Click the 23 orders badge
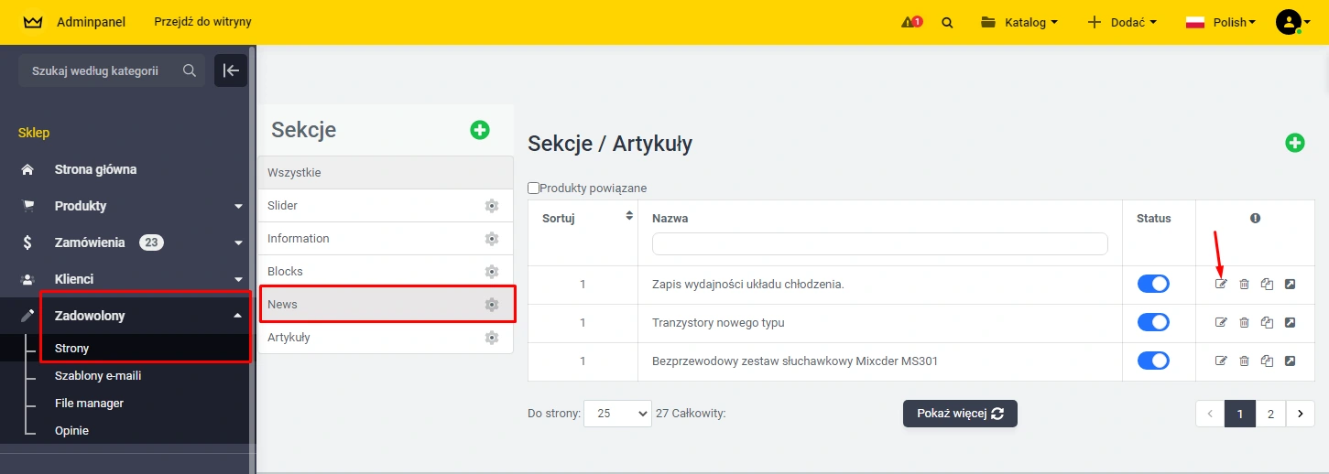This screenshot has height=474, width=1329. [151, 242]
